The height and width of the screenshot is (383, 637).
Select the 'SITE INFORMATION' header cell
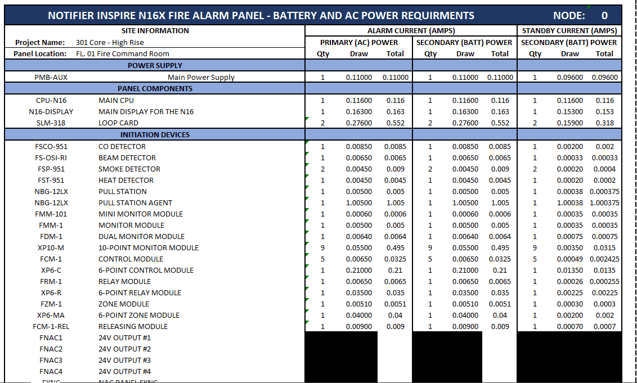[155, 31]
